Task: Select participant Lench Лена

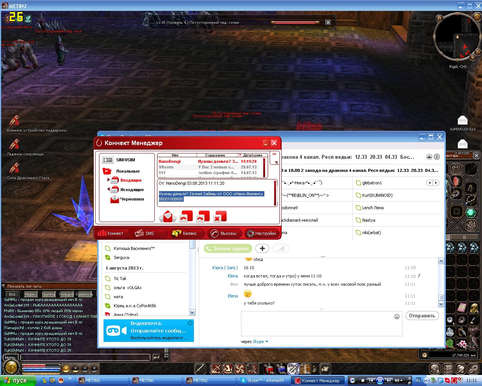Action: [373, 208]
